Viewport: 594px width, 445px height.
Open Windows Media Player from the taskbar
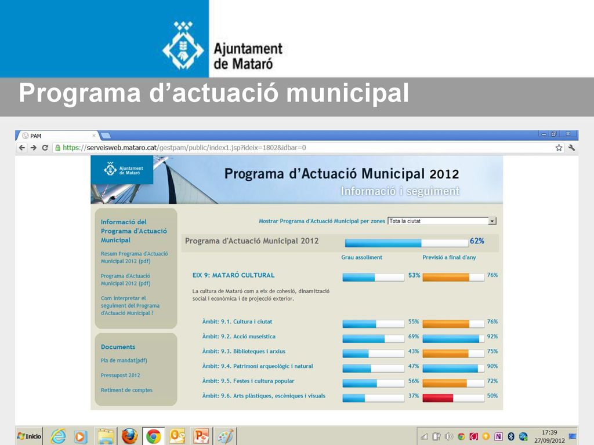point(80,437)
